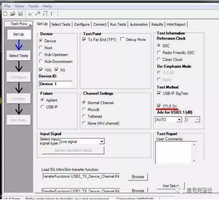Image resolution: width=219 pixels, height=200 pixels.
Task: Select the Host device radio button
Action: pos(41,48)
